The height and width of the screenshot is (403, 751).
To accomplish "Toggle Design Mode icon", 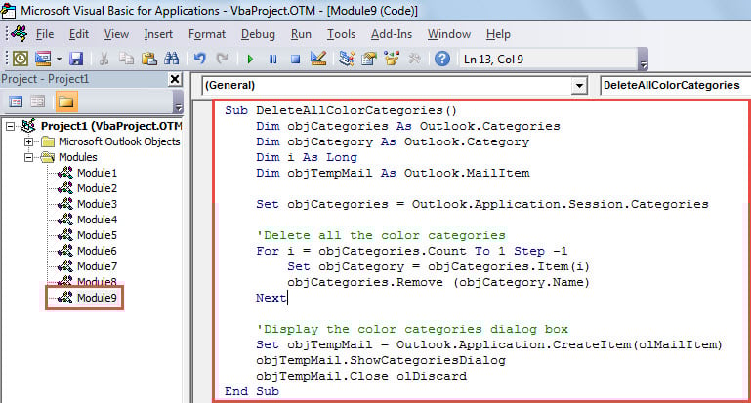I will pos(318,59).
